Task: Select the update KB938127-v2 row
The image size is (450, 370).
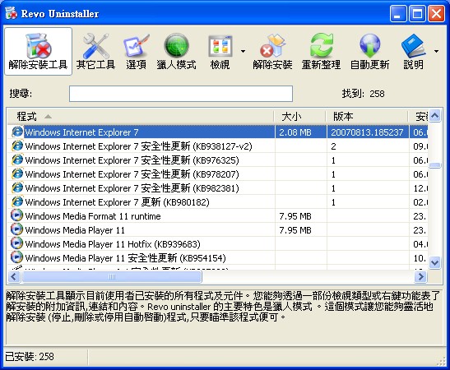Action: click(217, 146)
